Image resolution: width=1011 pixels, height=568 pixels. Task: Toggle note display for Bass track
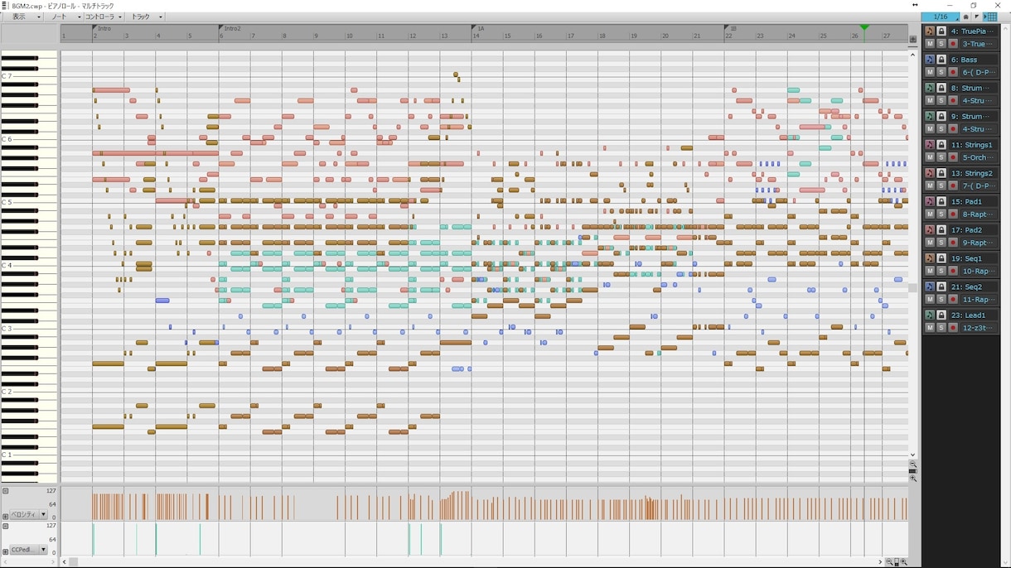pyautogui.click(x=930, y=60)
